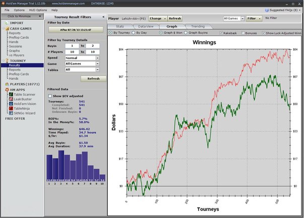Switch to the Trending tab
Viewport: 304px width, 218px height.
click(x=198, y=26)
